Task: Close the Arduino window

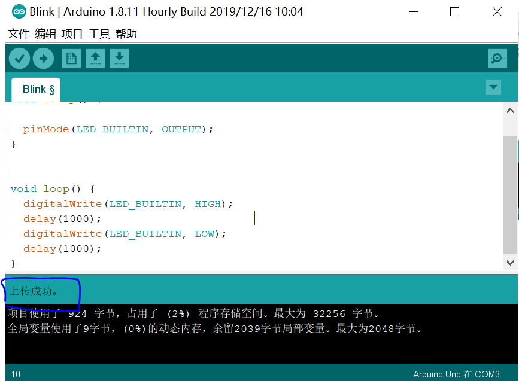Action: pos(497,12)
